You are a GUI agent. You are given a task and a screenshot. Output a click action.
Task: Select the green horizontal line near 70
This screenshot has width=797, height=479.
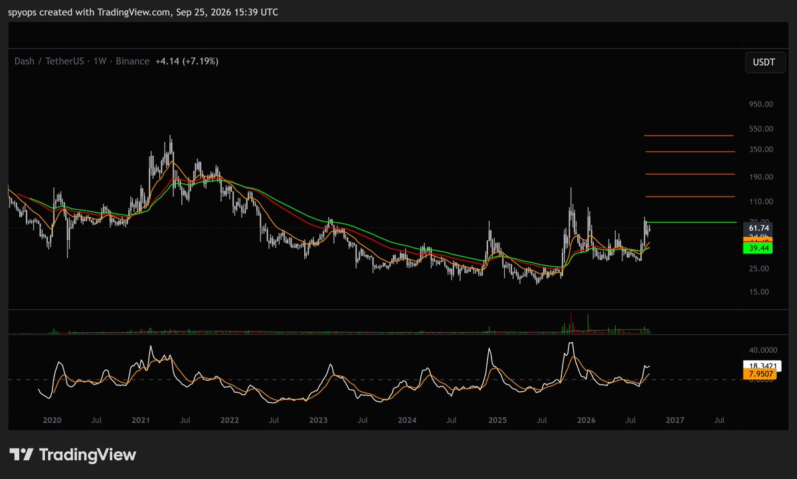pos(691,222)
